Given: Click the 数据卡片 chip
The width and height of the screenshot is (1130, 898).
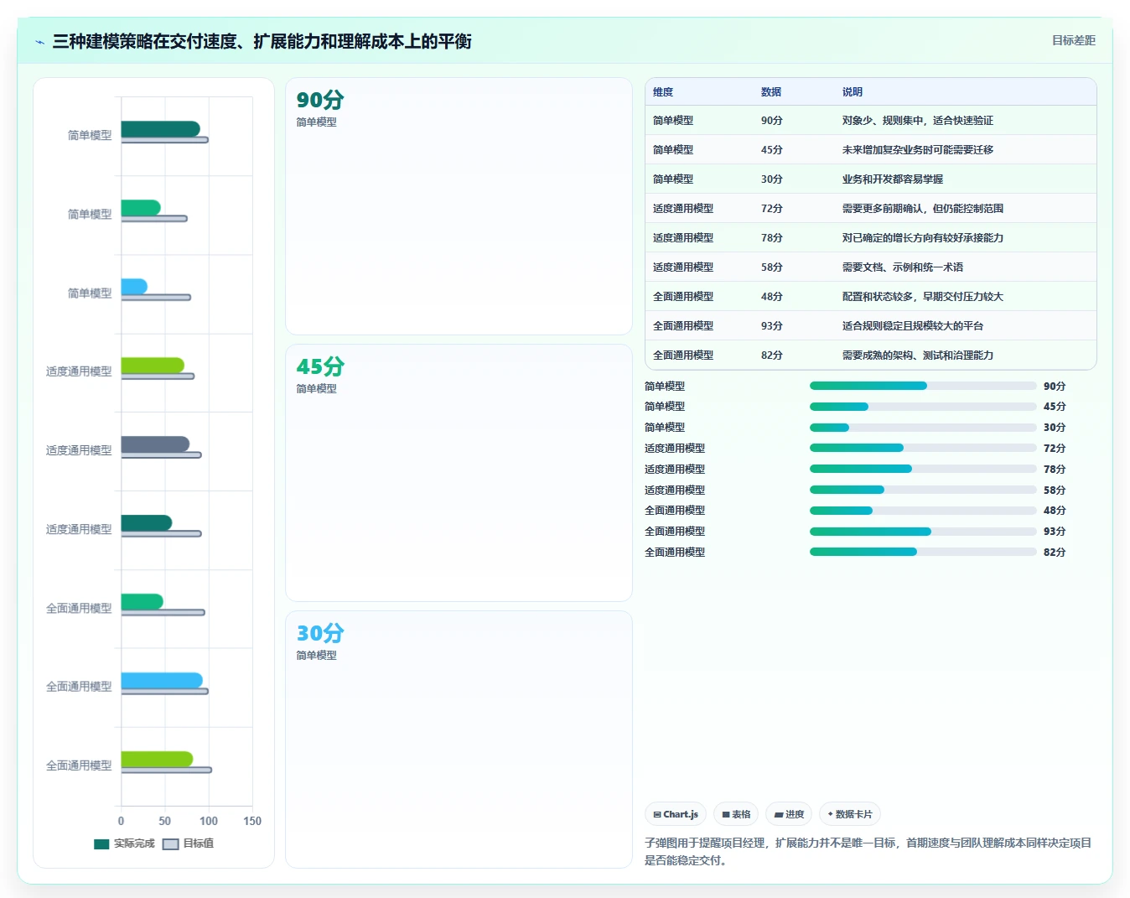Looking at the screenshot, I should [x=850, y=814].
